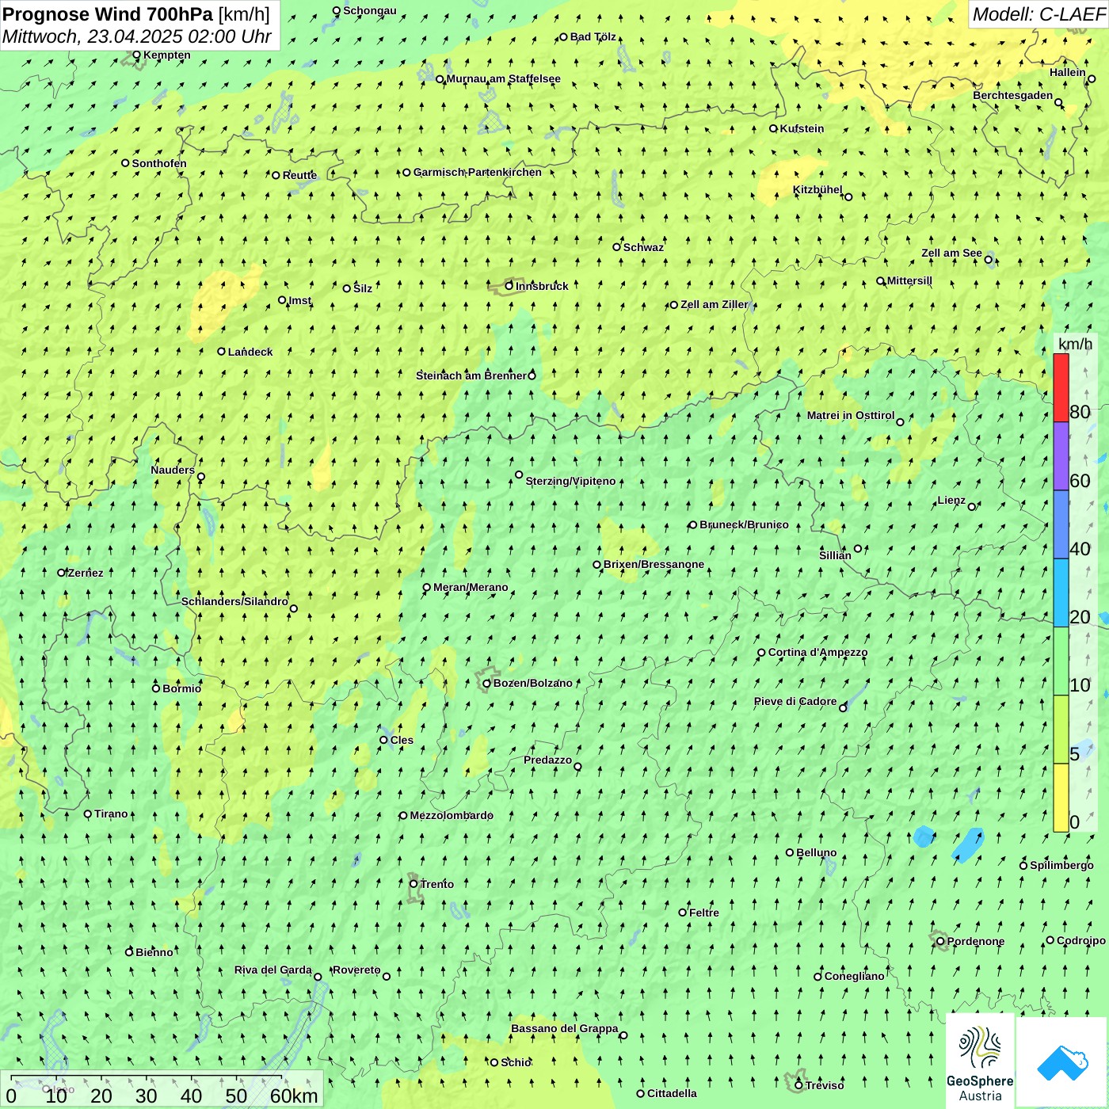Click the 'Kitzbühel' label

[x=817, y=189]
